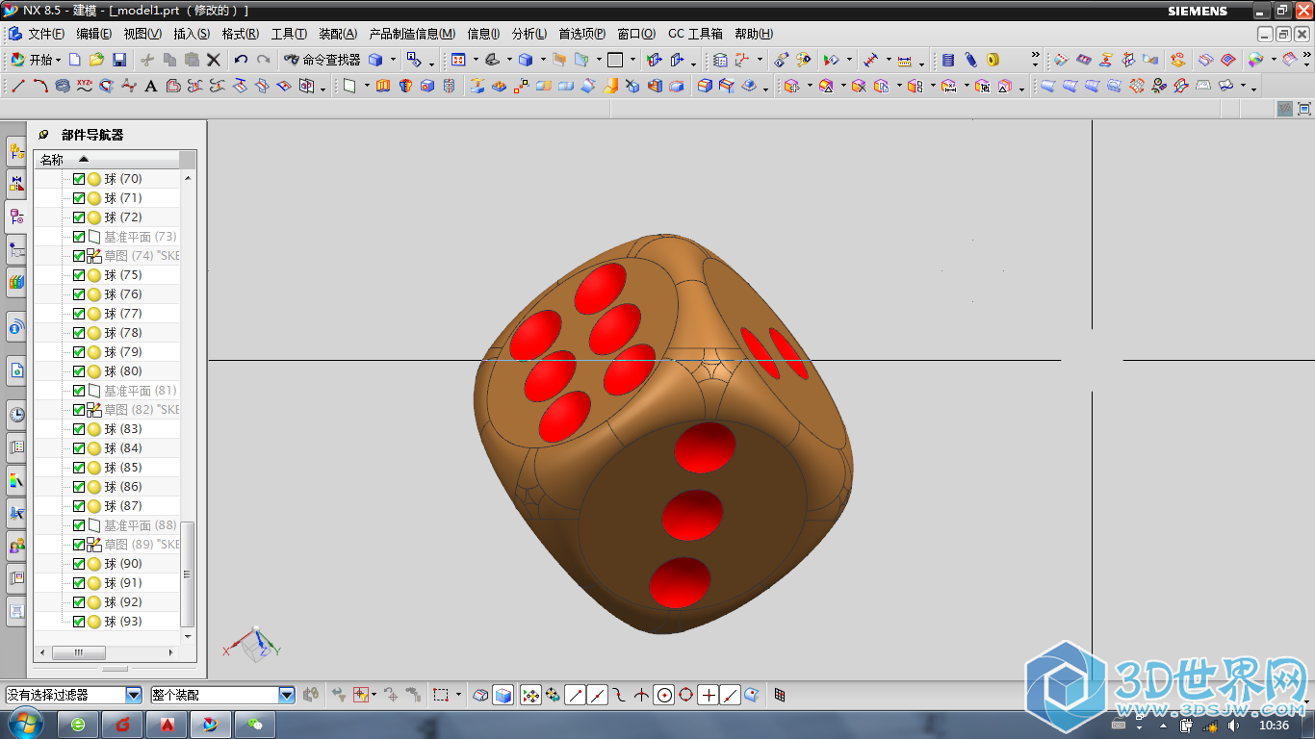The width and height of the screenshot is (1315, 739).
Task: Open the 装配(A) menu
Action: tap(338, 34)
